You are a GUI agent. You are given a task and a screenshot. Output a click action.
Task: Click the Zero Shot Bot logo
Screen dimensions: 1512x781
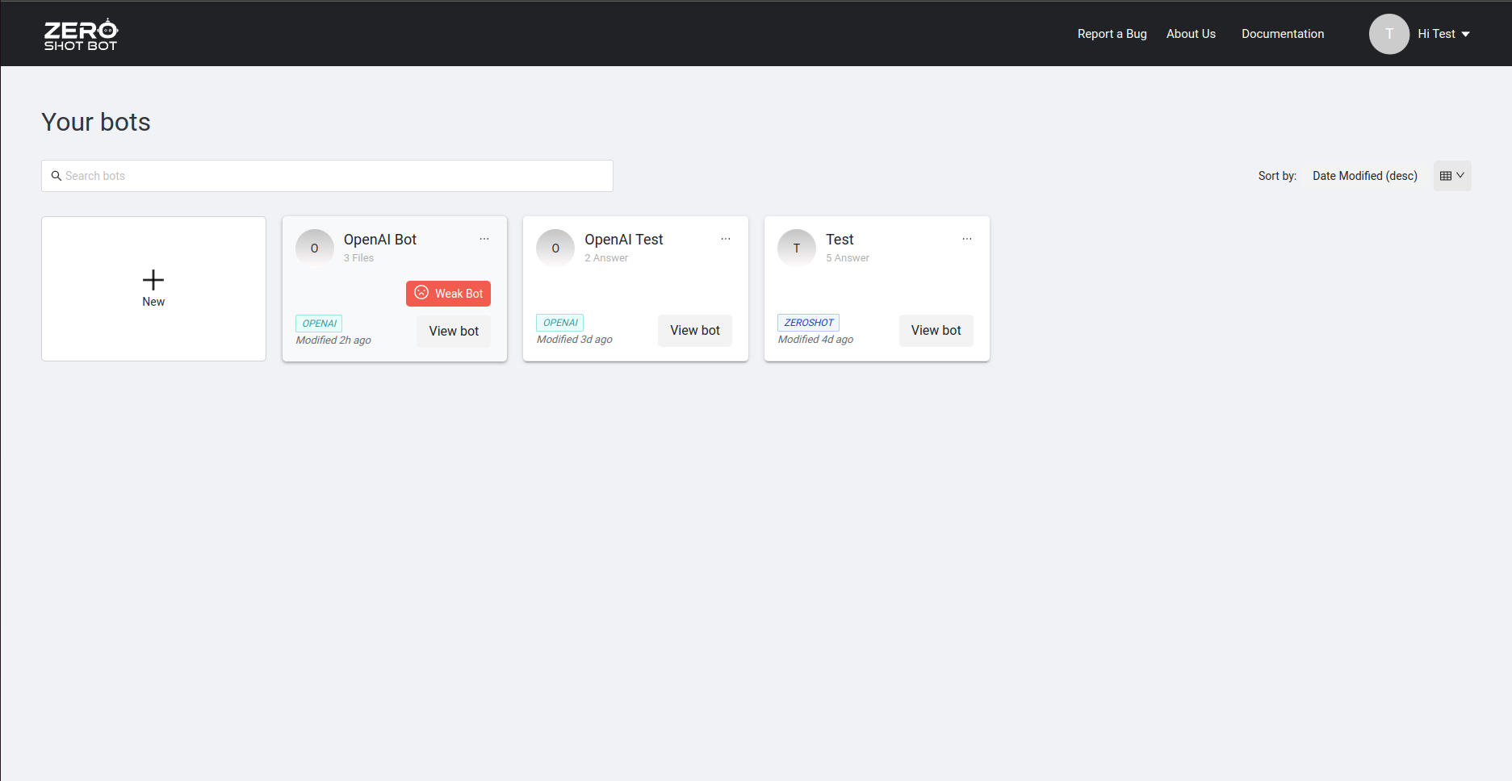click(x=81, y=35)
